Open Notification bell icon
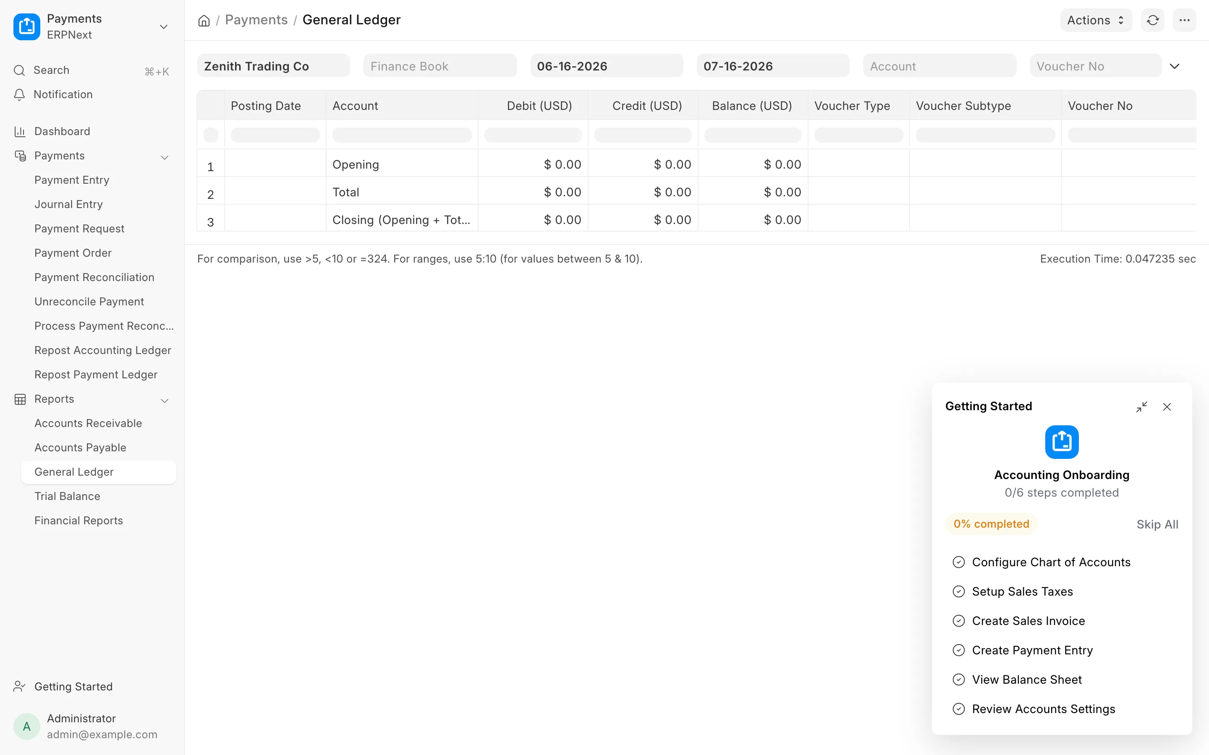1209x755 pixels. [19, 94]
